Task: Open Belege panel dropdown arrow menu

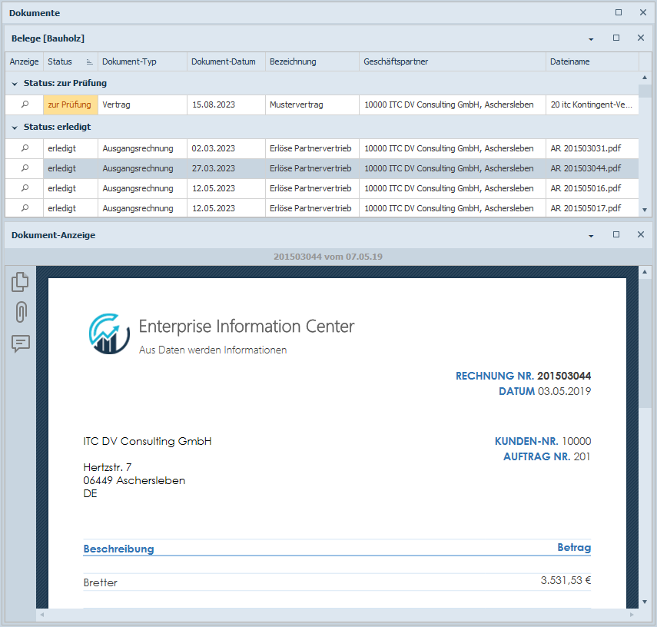Action: point(591,38)
